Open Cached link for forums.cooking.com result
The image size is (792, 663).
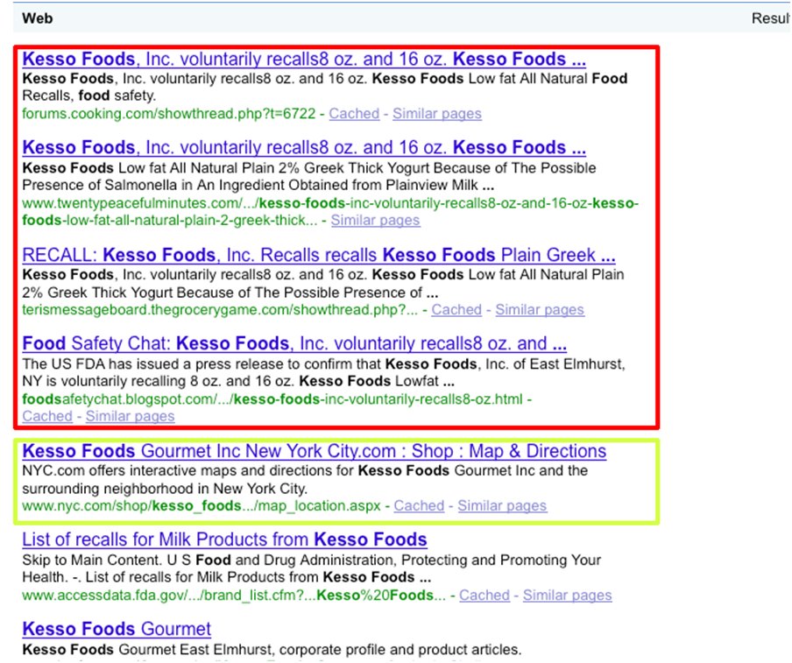(354, 114)
